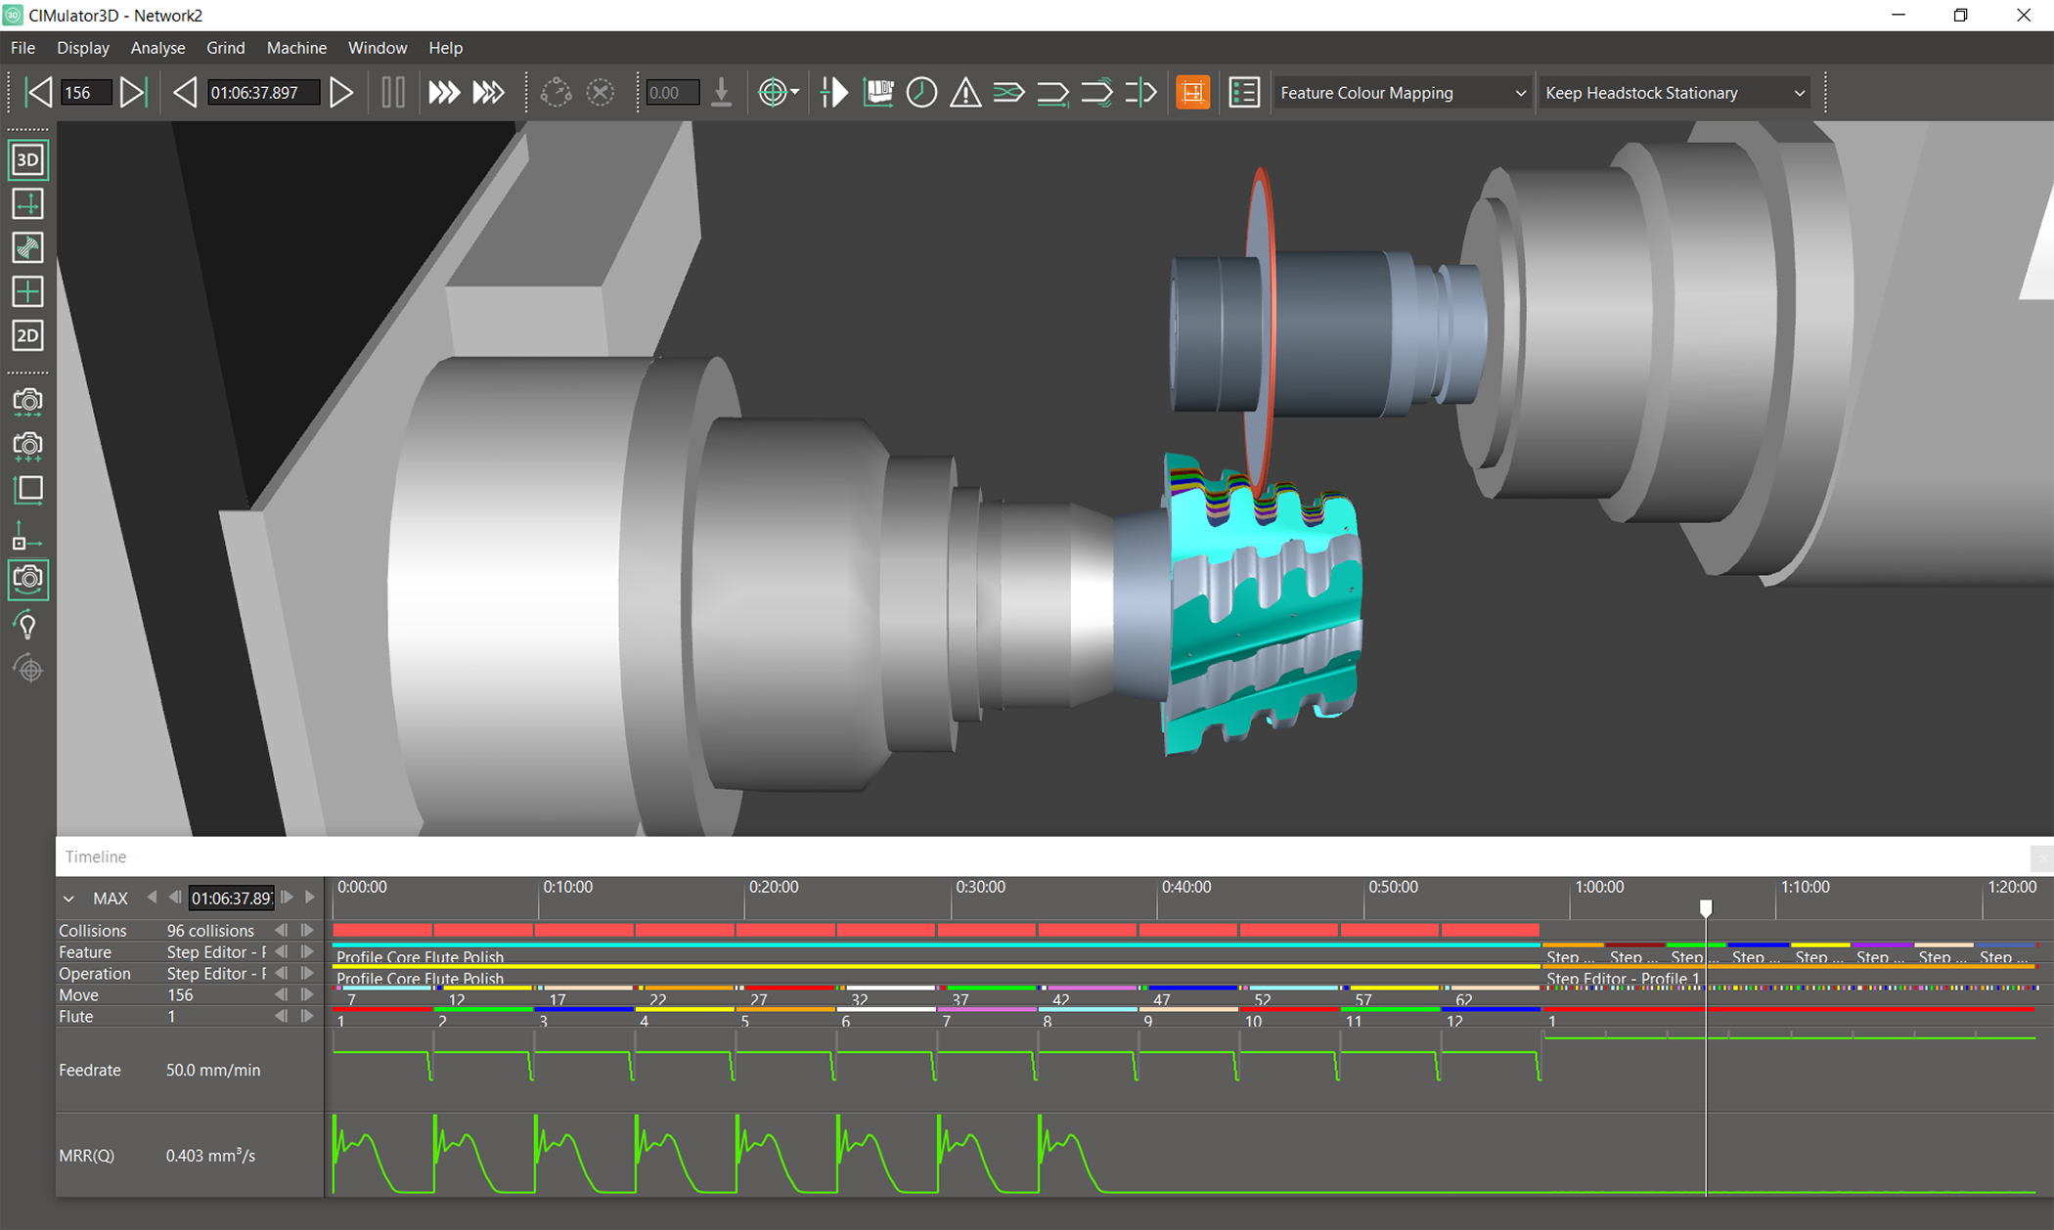The height and width of the screenshot is (1230, 2054).
Task: Collapse the MAX section in the Timeline panel
Action: point(68,898)
